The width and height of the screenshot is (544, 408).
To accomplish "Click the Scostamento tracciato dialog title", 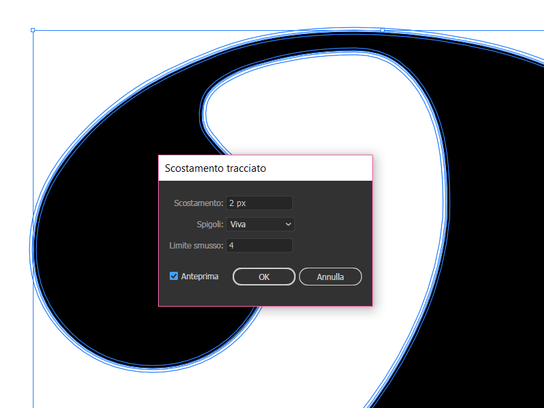I will [x=216, y=168].
